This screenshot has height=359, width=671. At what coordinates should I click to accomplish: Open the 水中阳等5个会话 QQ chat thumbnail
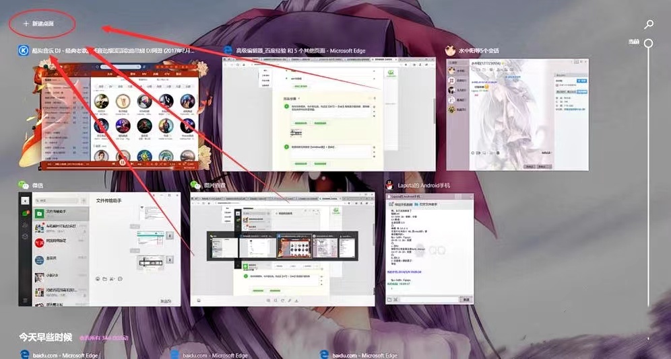(x=517, y=114)
